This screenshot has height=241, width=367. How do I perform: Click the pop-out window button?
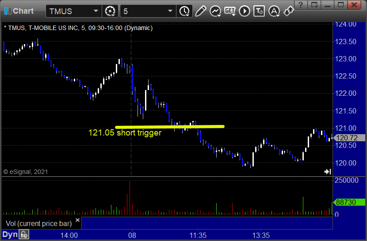314,5
